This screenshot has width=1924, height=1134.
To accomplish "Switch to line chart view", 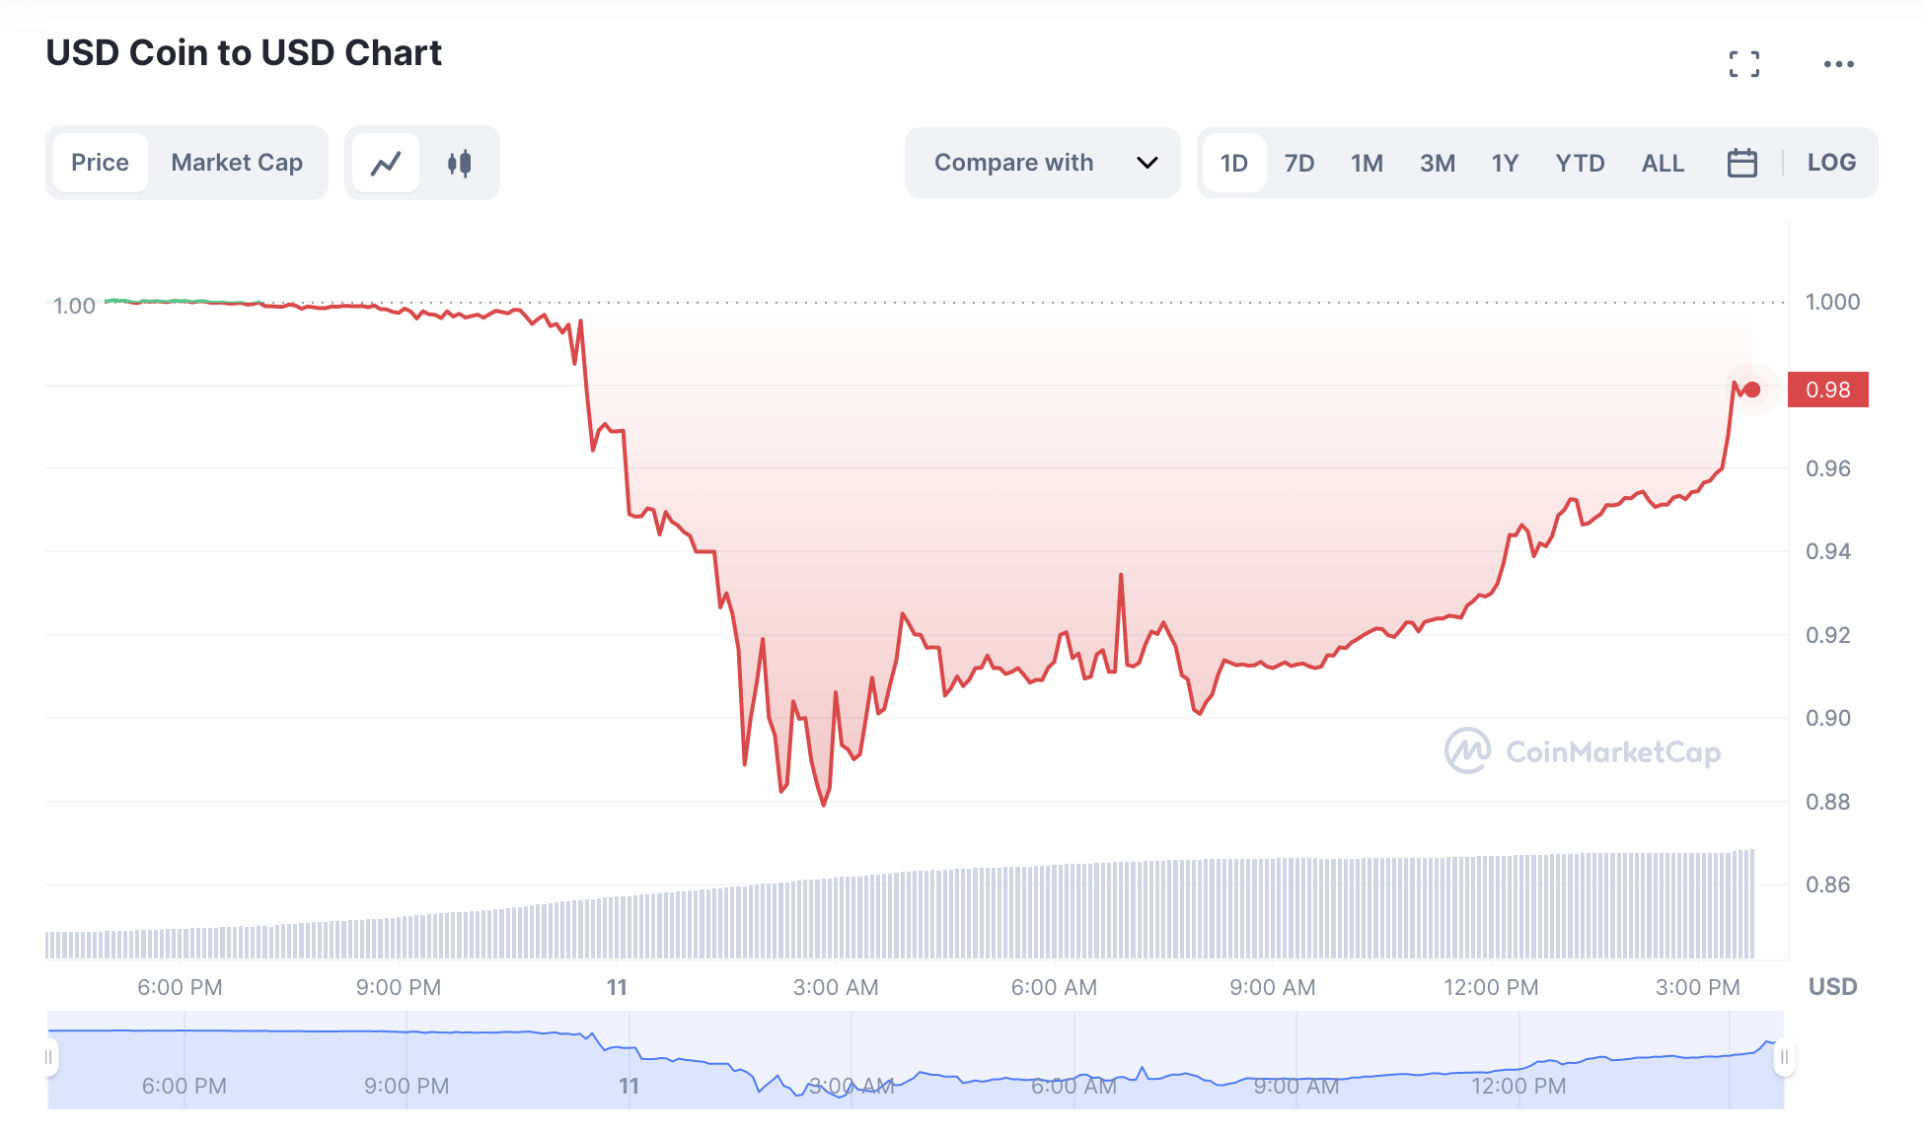I will pos(386,163).
